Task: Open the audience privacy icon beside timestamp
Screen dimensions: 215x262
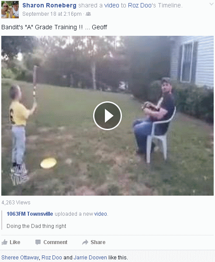Action: pos(88,14)
